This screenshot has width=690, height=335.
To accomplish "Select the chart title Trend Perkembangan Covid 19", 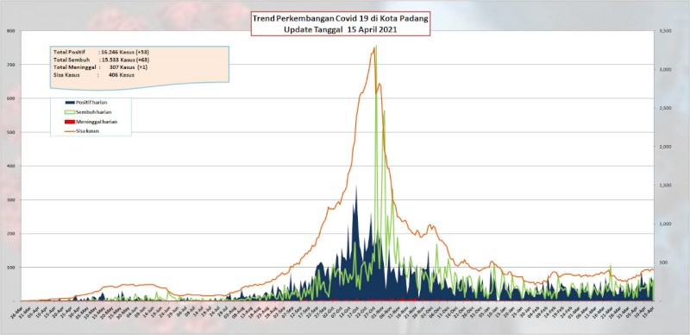I will (x=340, y=19).
